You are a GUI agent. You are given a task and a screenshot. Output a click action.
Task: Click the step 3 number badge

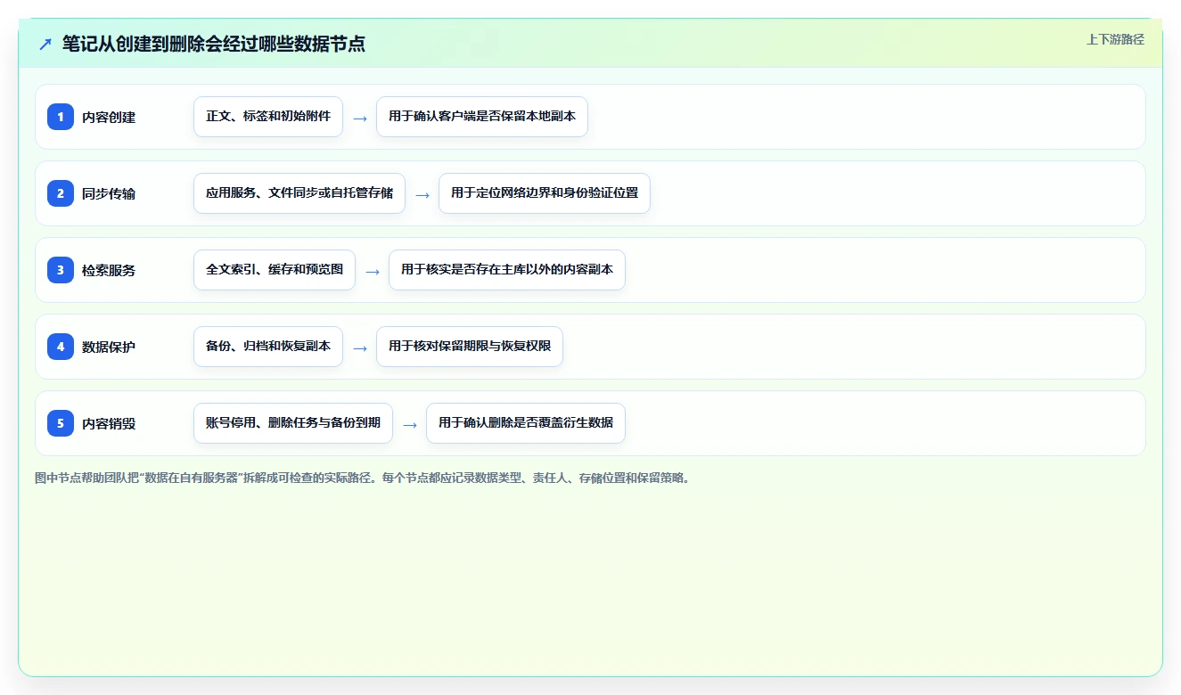click(x=61, y=270)
